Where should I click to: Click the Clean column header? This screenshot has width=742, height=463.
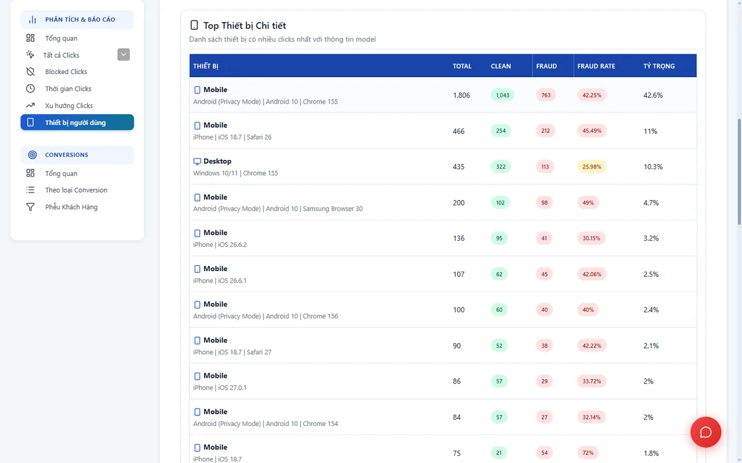(x=501, y=66)
